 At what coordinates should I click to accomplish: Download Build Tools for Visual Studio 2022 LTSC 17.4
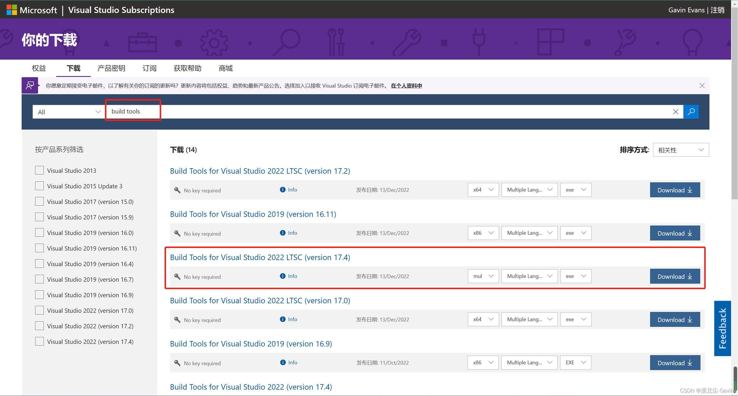pos(675,276)
